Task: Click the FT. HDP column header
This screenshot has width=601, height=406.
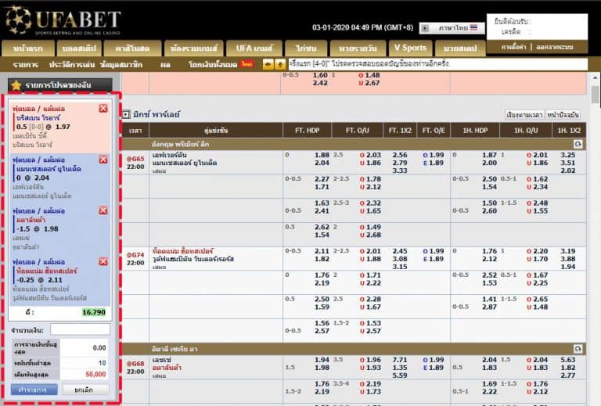Action: click(x=307, y=131)
